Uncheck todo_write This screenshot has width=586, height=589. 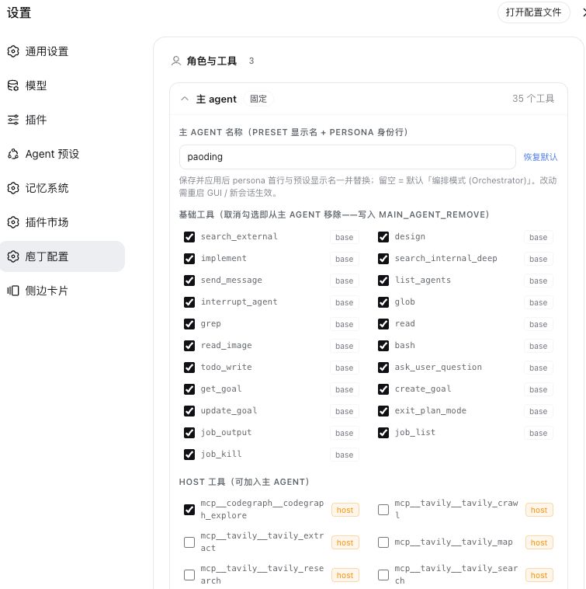click(189, 368)
